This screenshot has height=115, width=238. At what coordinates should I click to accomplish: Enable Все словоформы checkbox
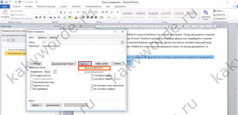(31, 89)
